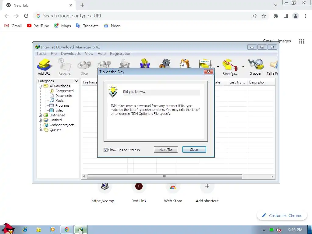Toggle Chrome side panel icon
This screenshot has height=234, width=312.
[286, 16]
